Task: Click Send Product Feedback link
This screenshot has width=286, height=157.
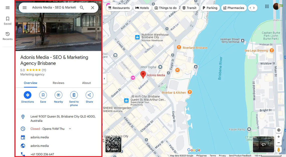Action: (240, 155)
